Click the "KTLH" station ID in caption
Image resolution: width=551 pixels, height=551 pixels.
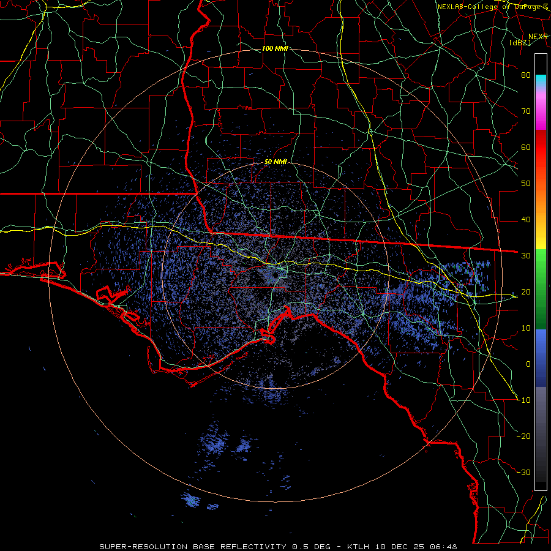click(358, 547)
